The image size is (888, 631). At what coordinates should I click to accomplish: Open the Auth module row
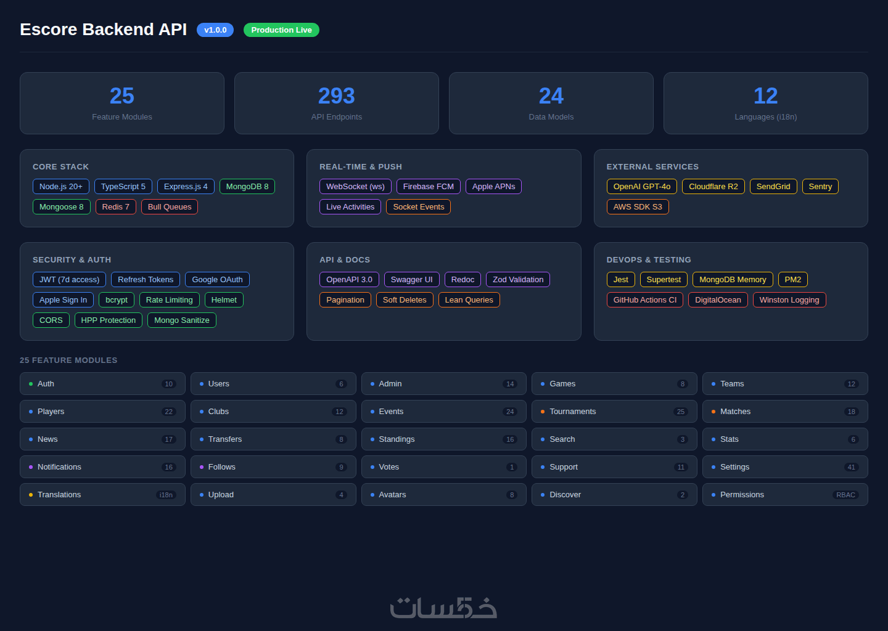pyautogui.click(x=102, y=383)
